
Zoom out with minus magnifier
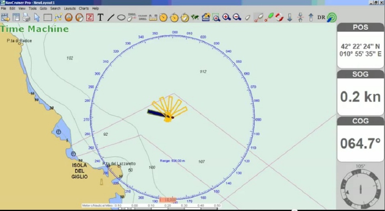[237, 17]
